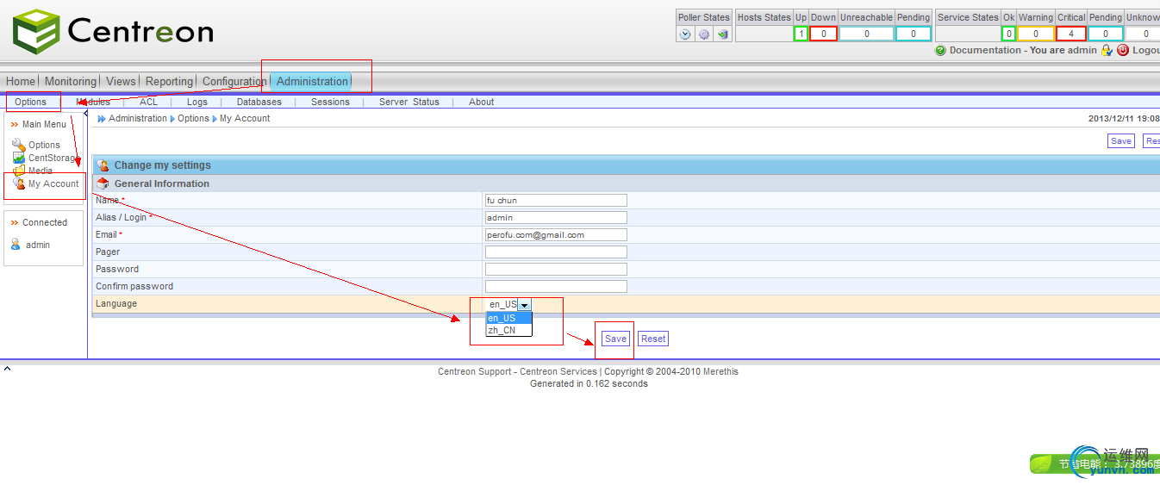1160x485 pixels.
Task: Focus the Email input field
Action: pos(556,234)
